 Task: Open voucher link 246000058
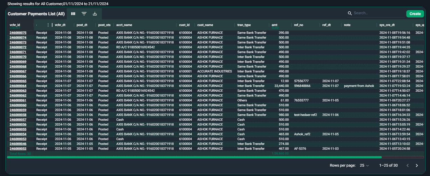click(18, 115)
